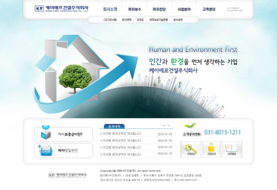Click the open book icon button
The width and height of the screenshot is (277, 190).
232,149
